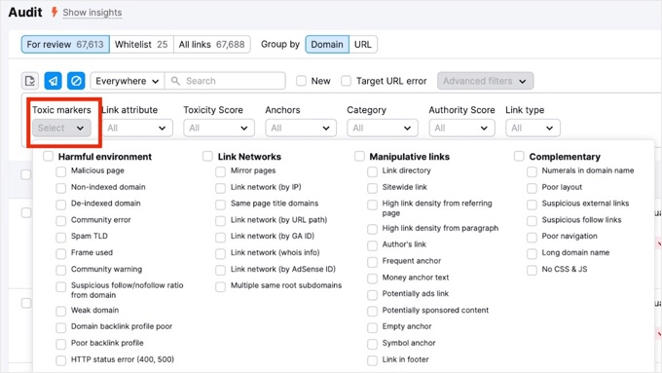Check Link network (by AdSense ID) marker
The image size is (662, 373).
(220, 270)
